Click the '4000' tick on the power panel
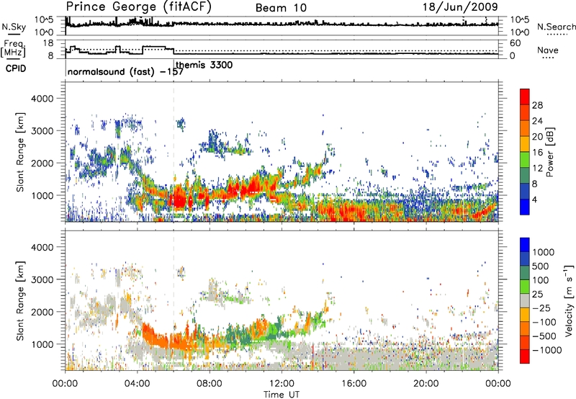This screenshot has height=399, width=576. [42, 99]
